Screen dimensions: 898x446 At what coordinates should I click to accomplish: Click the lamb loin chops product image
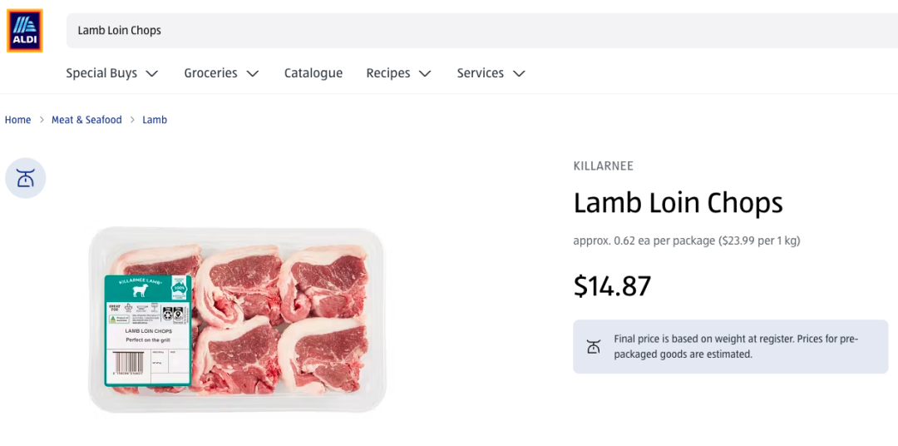[x=237, y=320]
